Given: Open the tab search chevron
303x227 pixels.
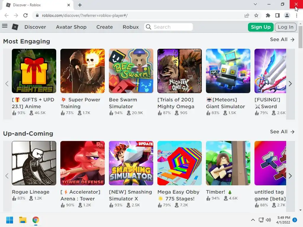Looking at the screenshot, I should [x=255, y=4].
